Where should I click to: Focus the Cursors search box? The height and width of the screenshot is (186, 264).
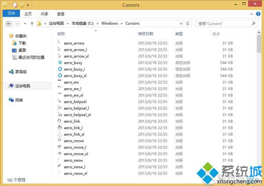227,24
